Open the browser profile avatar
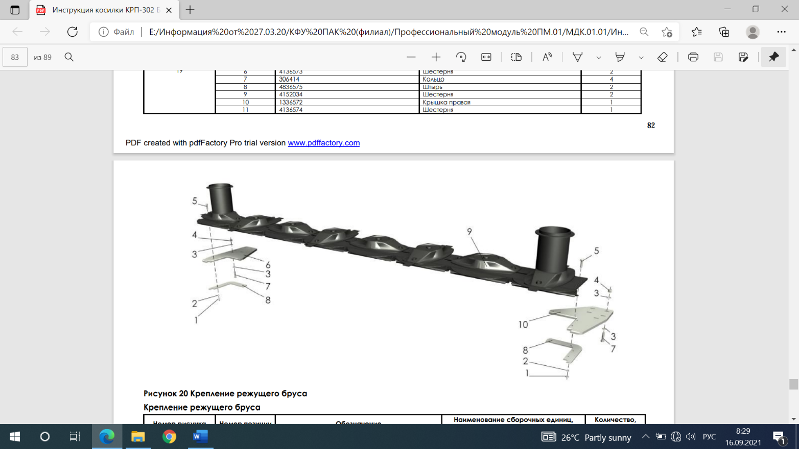Viewport: 799px width, 449px height. pos(753,32)
